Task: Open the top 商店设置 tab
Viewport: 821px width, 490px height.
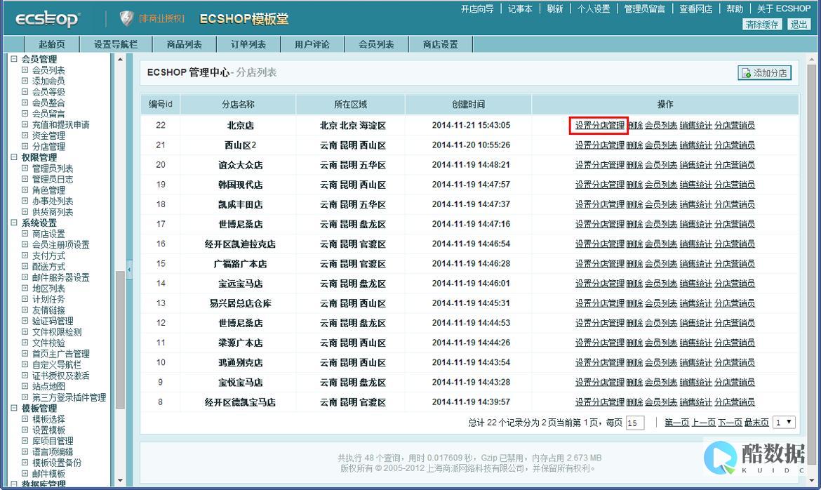Action: coord(441,44)
